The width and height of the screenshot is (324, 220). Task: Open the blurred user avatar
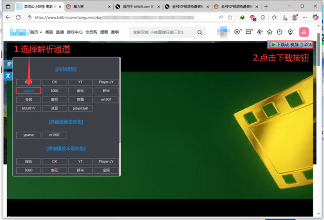pyautogui.click(x=223, y=32)
